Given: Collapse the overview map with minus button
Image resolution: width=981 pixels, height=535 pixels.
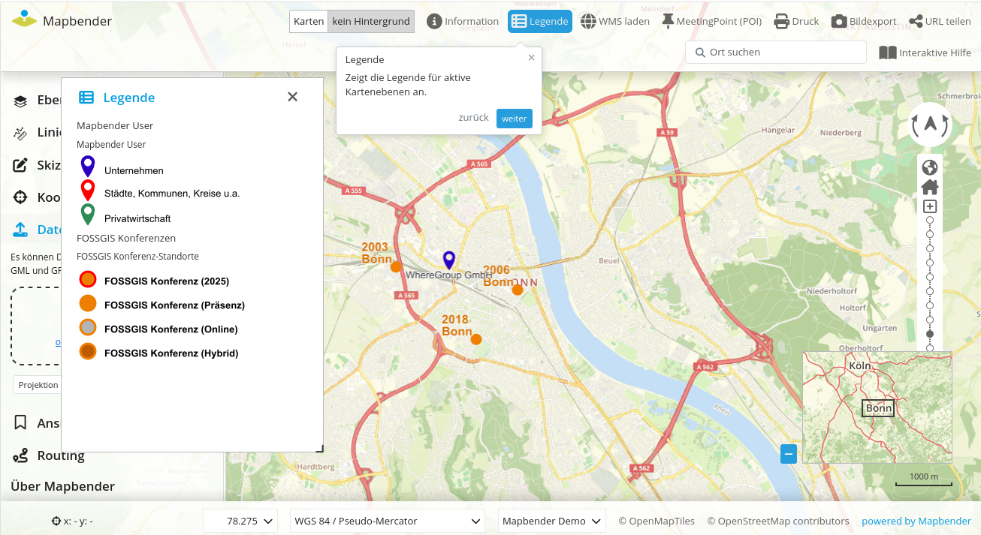Looking at the screenshot, I should tap(789, 454).
